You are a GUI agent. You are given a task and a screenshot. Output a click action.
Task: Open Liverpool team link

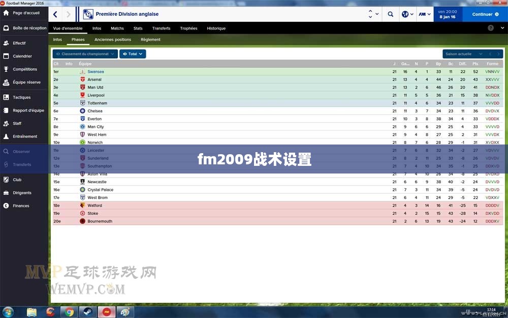[96, 96]
